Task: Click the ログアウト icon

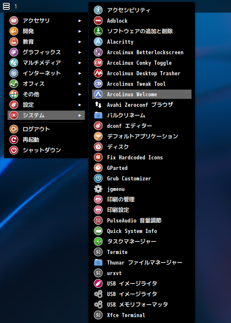Action: pyautogui.click(x=14, y=129)
